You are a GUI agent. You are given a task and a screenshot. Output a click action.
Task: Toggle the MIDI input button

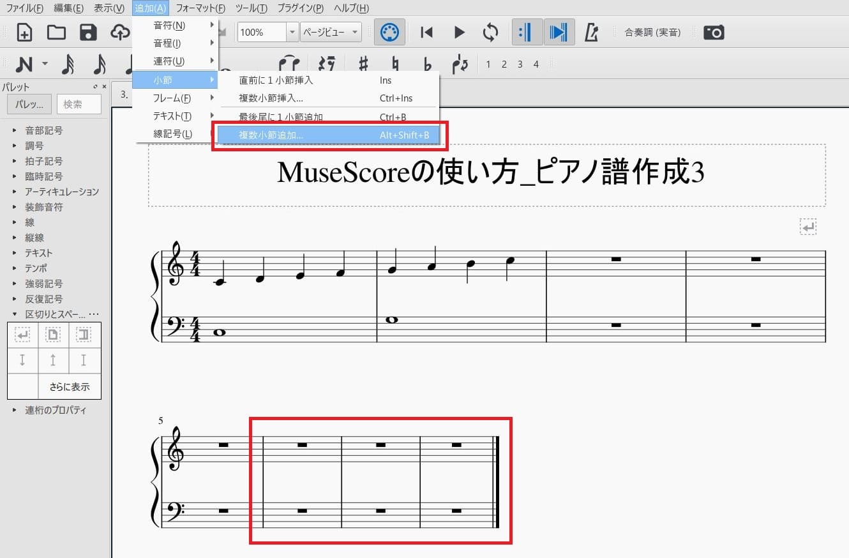point(389,33)
